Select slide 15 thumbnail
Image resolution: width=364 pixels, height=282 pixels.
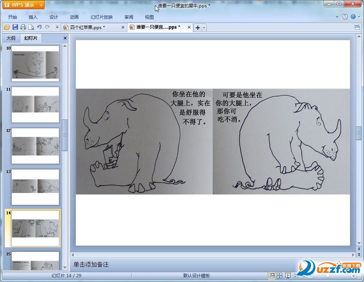point(35,261)
